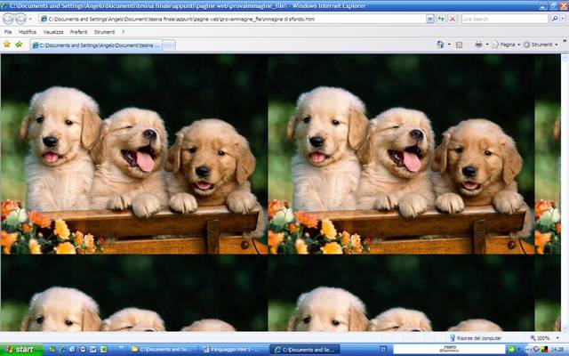The image size is (569, 356).
Task: Click the shield system tray icon
Action: (536, 350)
